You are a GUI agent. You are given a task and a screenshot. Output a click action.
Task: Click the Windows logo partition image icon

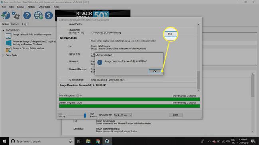pyautogui.click(x=8, y=43)
